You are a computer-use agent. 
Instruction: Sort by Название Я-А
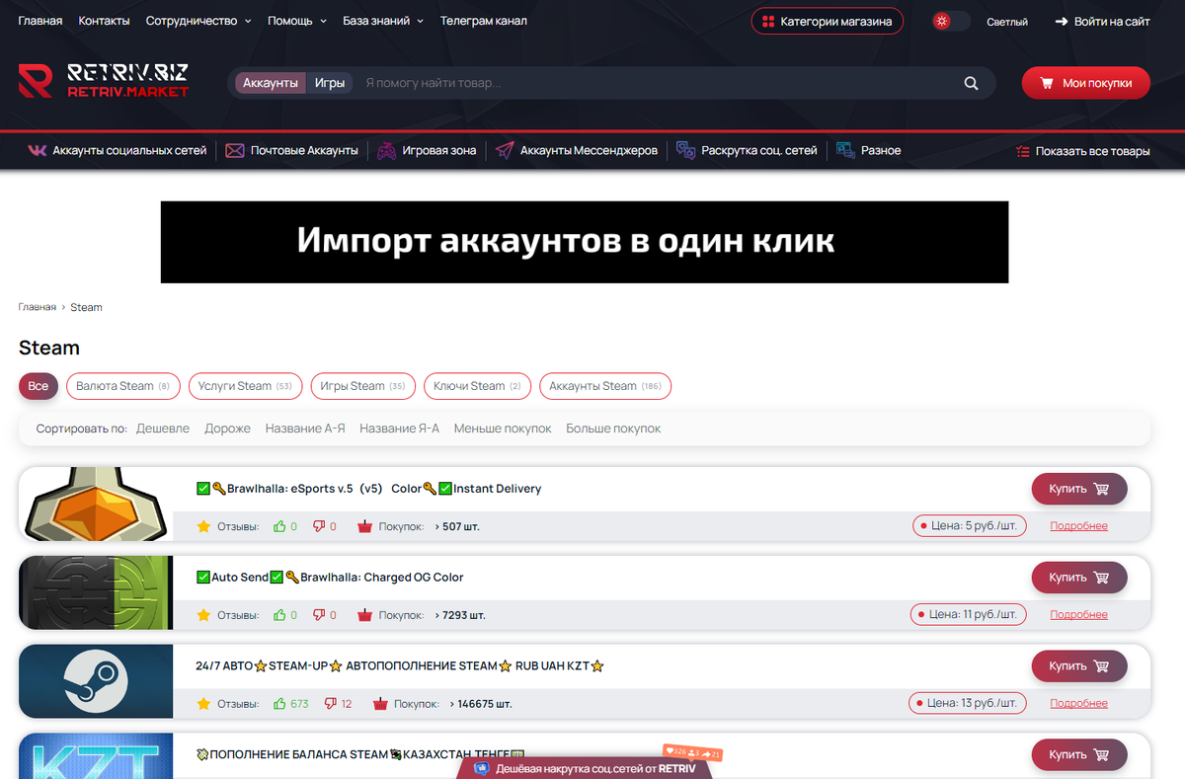coord(400,428)
